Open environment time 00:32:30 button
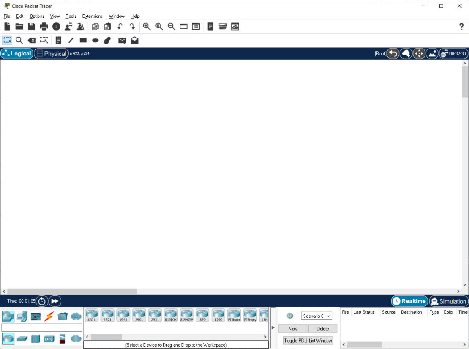469x349 pixels. (453, 54)
